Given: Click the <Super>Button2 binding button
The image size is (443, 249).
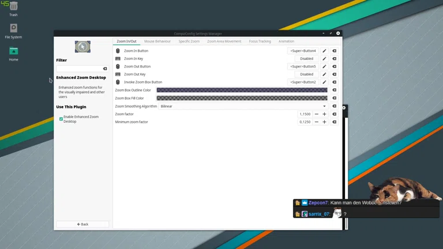Looking at the screenshot, I should click(x=303, y=82).
